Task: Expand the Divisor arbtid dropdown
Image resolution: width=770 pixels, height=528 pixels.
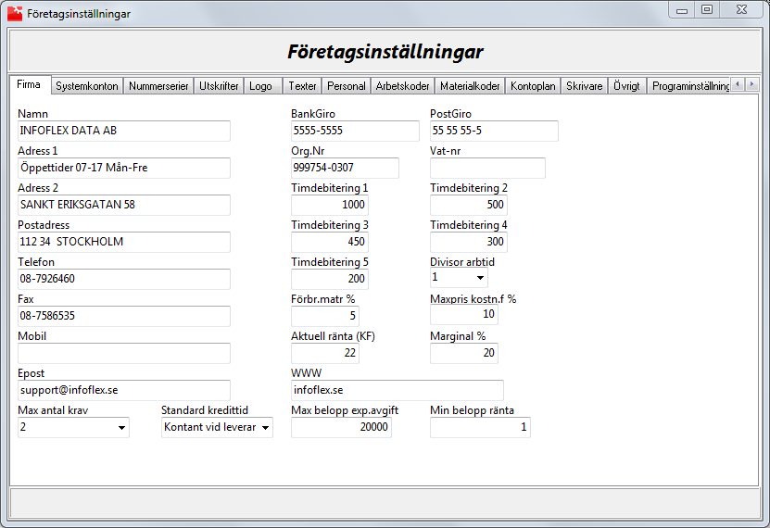Action: click(x=480, y=278)
